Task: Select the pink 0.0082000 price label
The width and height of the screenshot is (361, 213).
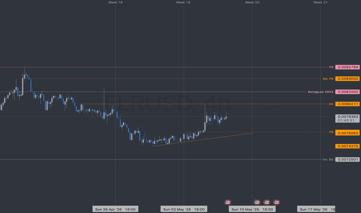Action: pos(347,92)
